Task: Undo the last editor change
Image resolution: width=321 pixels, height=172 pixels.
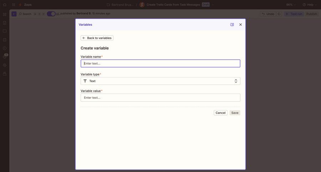Action: tap(268, 14)
